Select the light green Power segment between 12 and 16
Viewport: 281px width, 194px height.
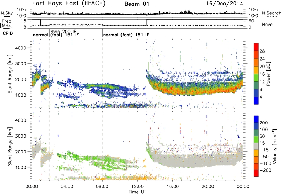(x=256, y=78)
